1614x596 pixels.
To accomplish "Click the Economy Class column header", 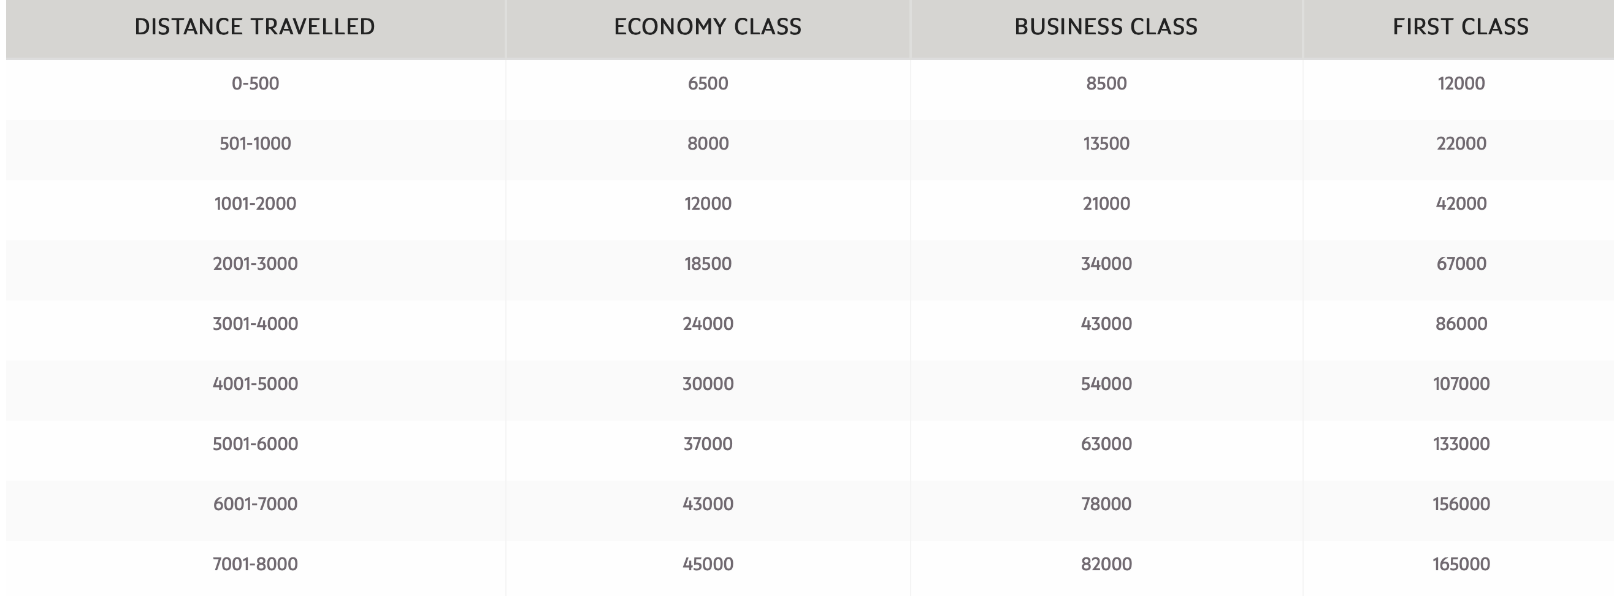I will tap(708, 27).
